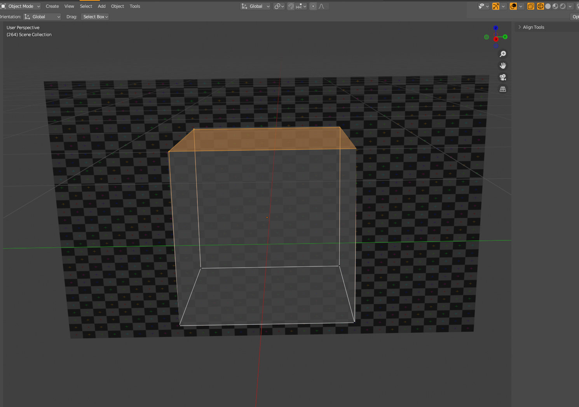Toggle viewport gizmos visibility

496,6
